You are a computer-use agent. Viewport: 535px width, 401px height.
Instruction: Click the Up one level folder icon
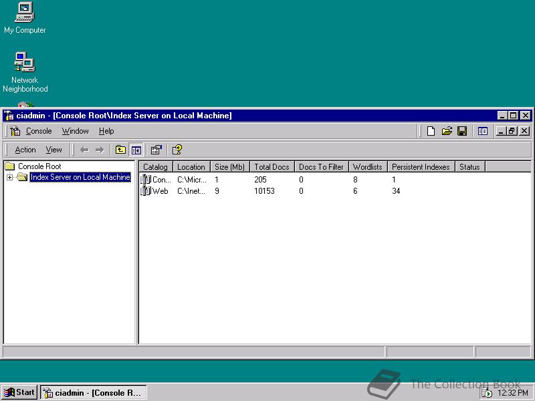tap(120, 150)
